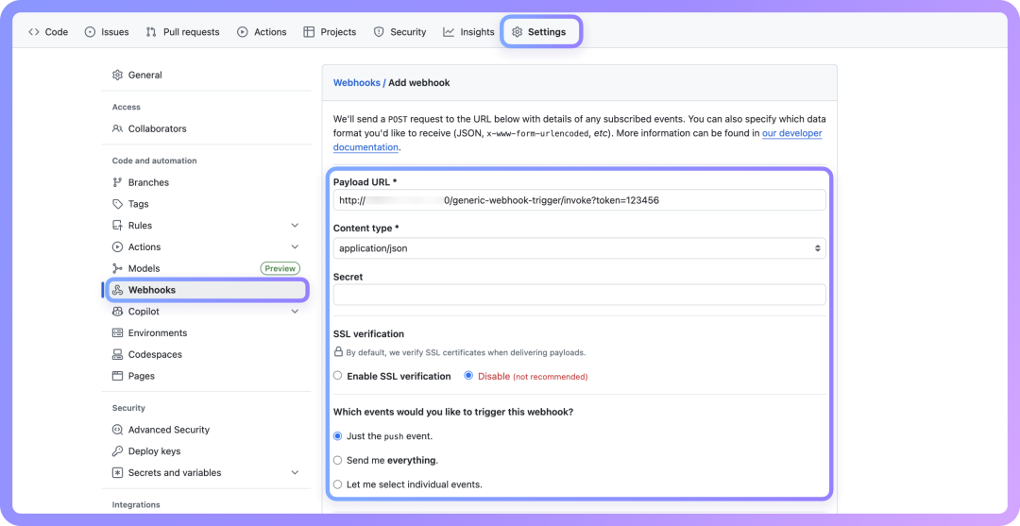Open the Insights tab
The width and height of the screenshot is (1020, 526).
pos(468,32)
